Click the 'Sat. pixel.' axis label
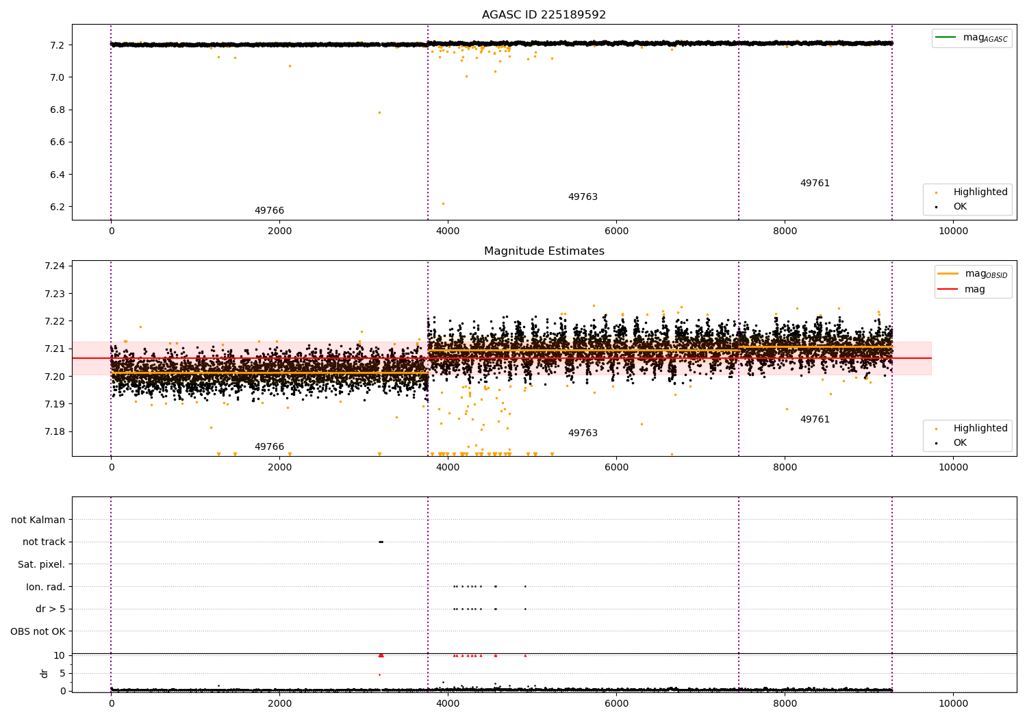Image resolution: width=1027 pixels, height=719 pixels. [x=42, y=565]
